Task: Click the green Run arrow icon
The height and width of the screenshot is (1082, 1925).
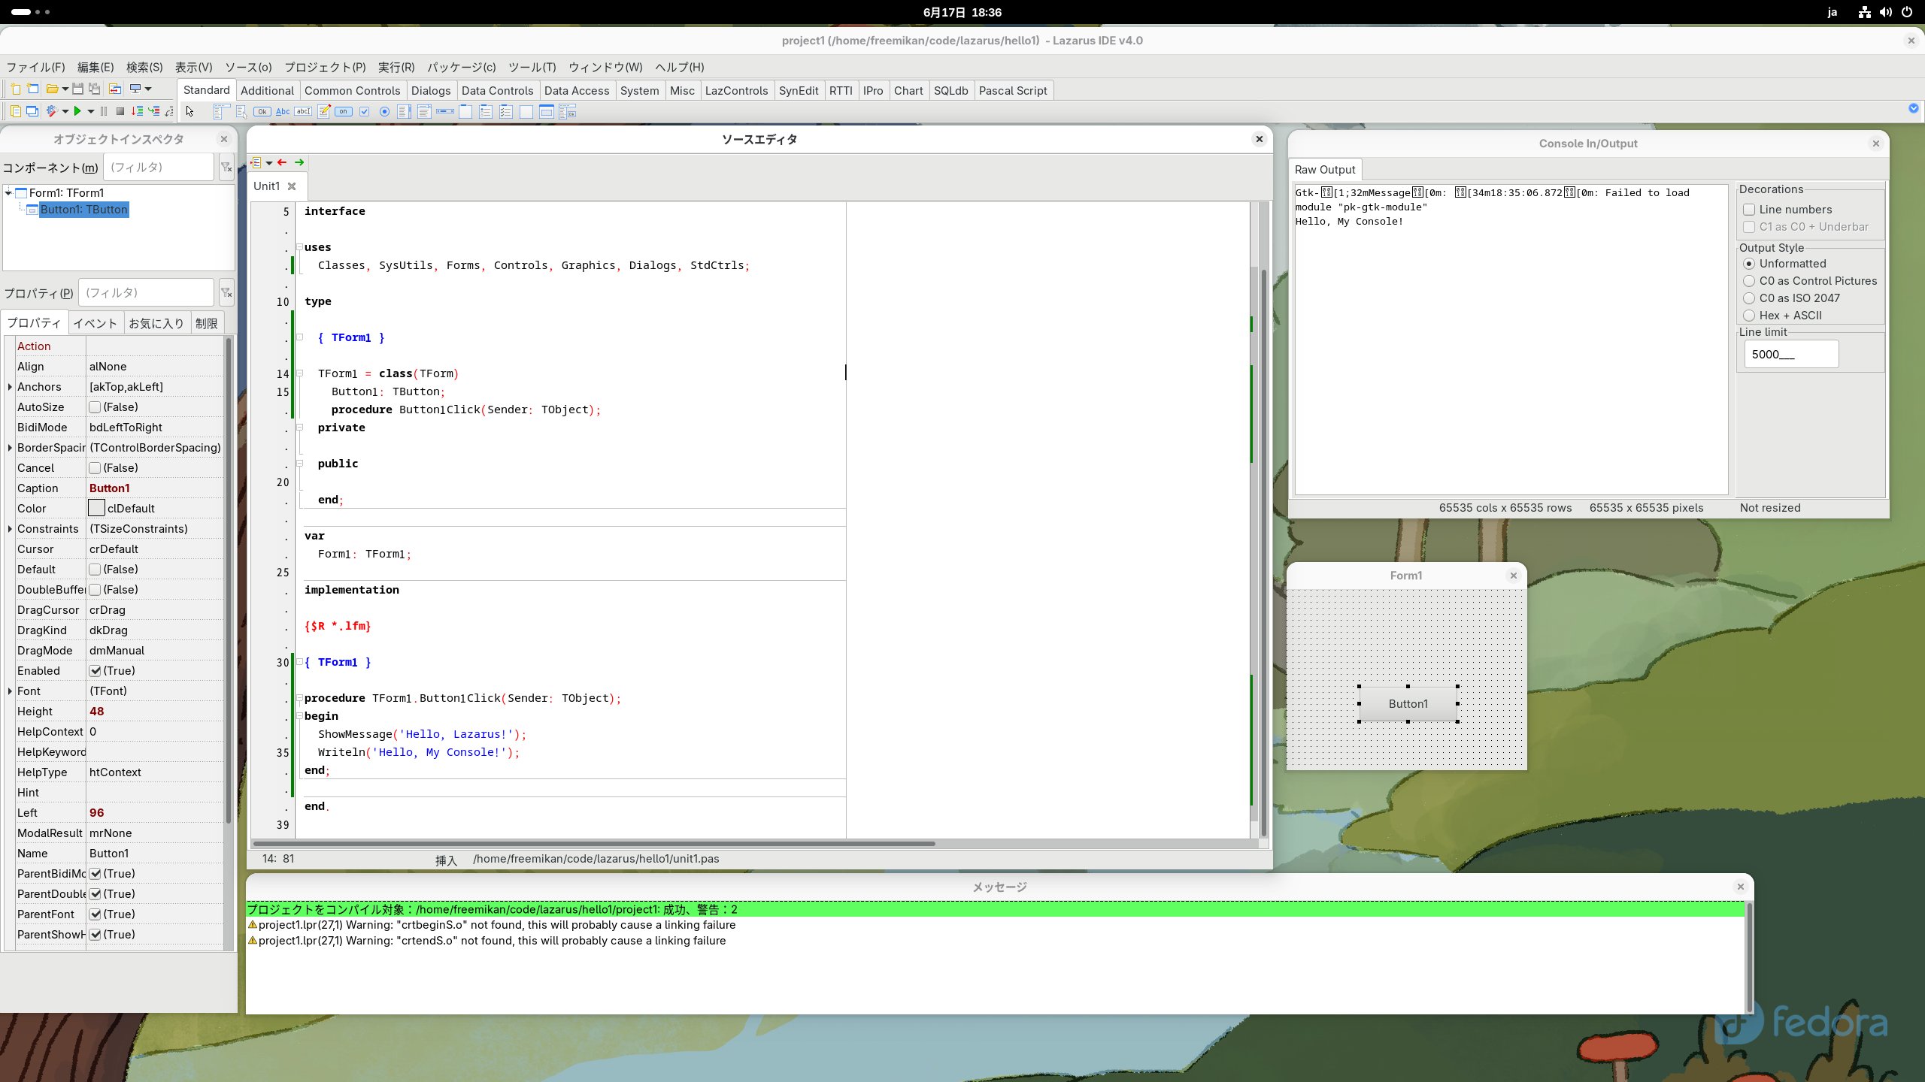Action: (77, 111)
